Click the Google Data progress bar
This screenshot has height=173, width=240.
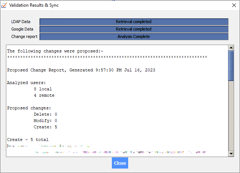coord(134,29)
